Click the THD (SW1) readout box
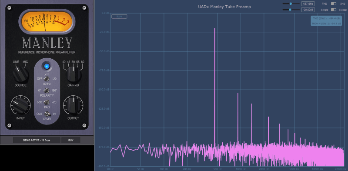348x171 pixels. coord(326,21)
